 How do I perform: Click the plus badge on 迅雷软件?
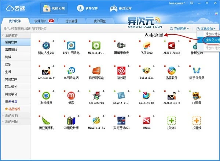[x=179, y=66]
